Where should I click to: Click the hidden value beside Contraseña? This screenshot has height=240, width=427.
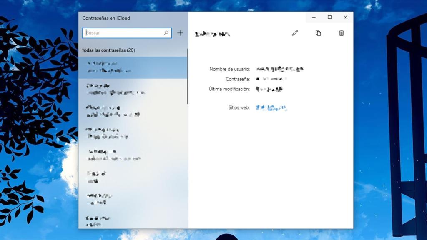point(271,79)
